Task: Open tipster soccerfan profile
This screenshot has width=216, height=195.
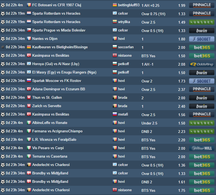Action: [126, 47]
